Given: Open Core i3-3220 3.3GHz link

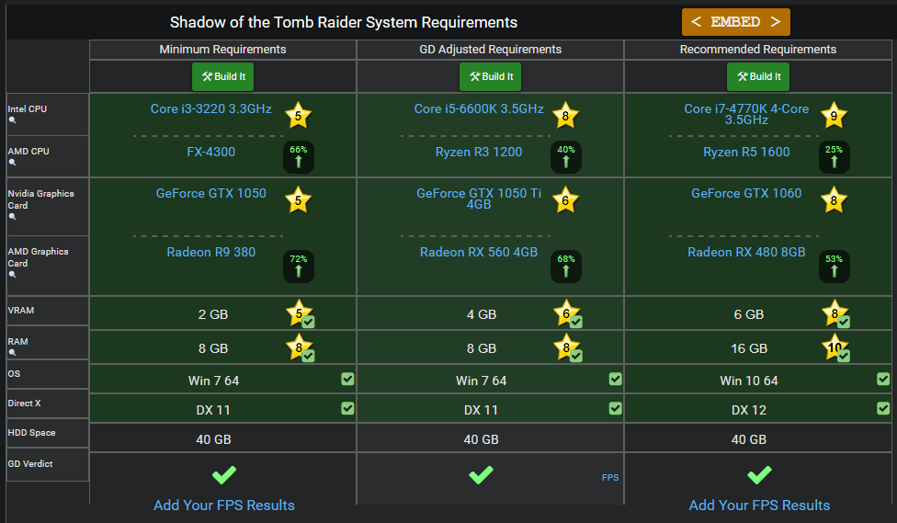Looking at the screenshot, I should click(x=211, y=108).
